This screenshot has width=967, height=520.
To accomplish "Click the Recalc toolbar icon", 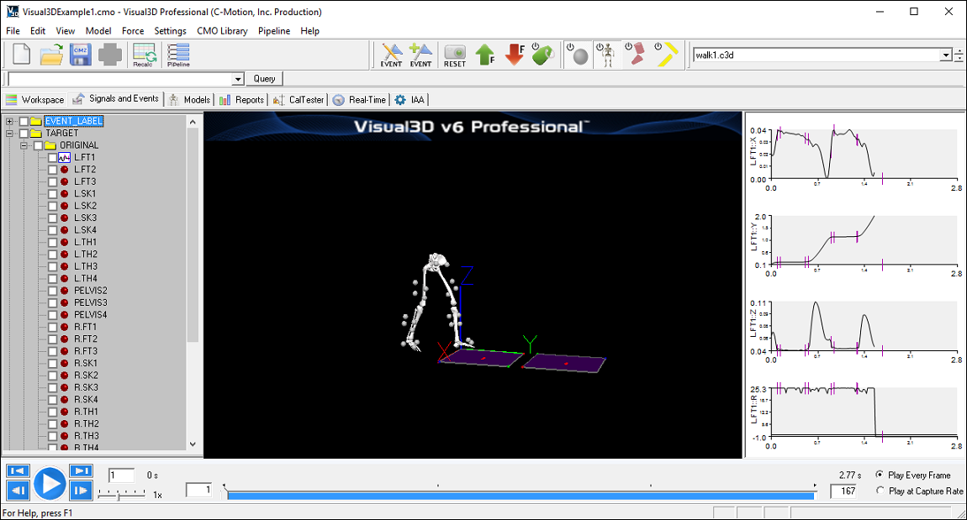I will click(x=144, y=55).
